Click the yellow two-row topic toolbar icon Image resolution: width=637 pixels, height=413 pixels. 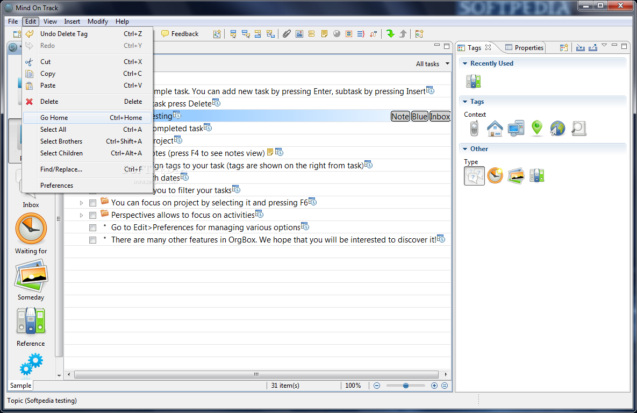(x=312, y=34)
